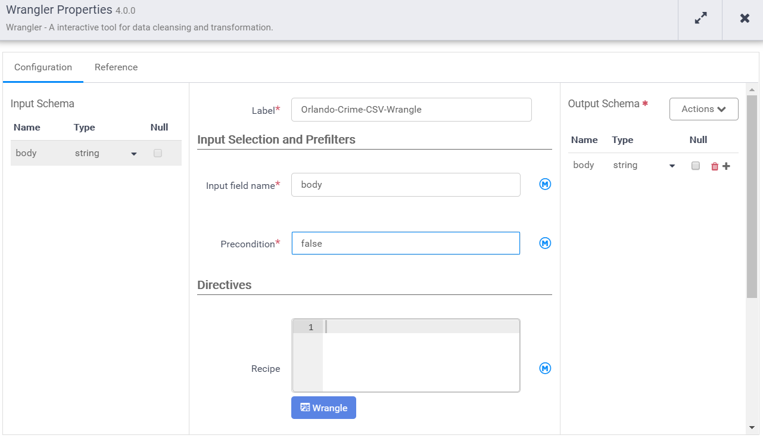
Task: Click macro icon beside Precondition field
Action: click(x=545, y=243)
